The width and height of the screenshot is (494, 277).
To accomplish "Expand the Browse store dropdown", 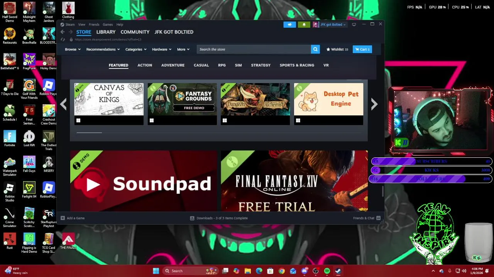I will coord(73,49).
